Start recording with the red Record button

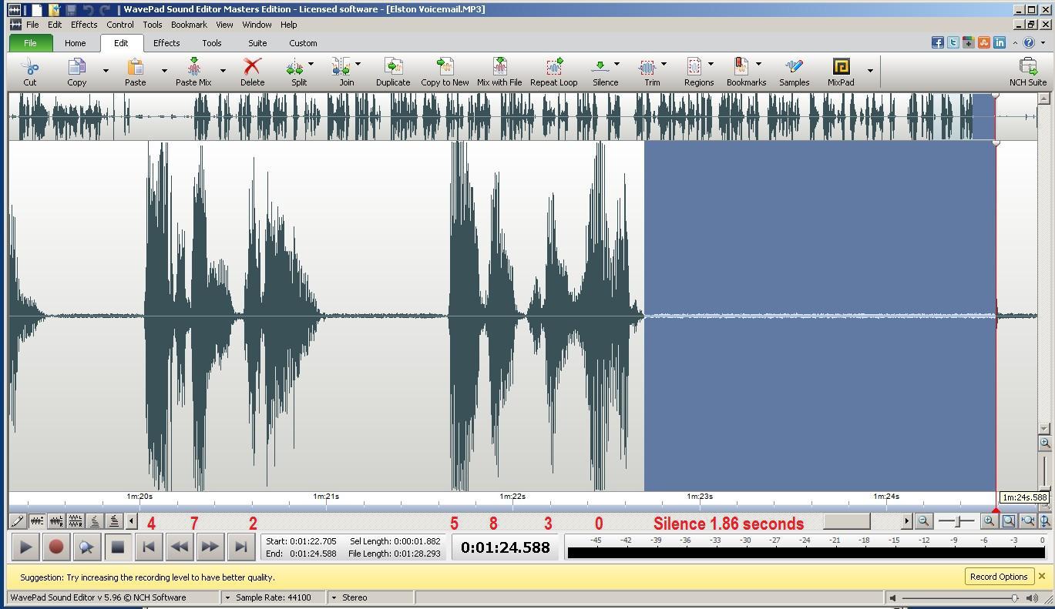55,547
